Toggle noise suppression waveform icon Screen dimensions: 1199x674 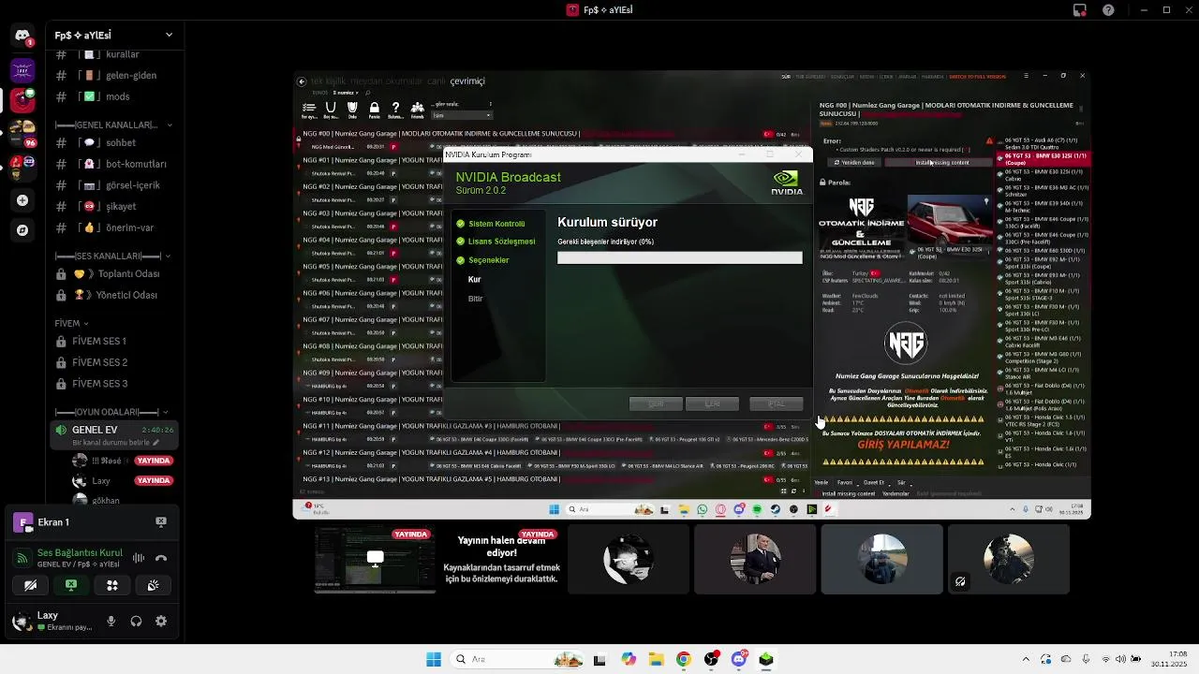139,558
